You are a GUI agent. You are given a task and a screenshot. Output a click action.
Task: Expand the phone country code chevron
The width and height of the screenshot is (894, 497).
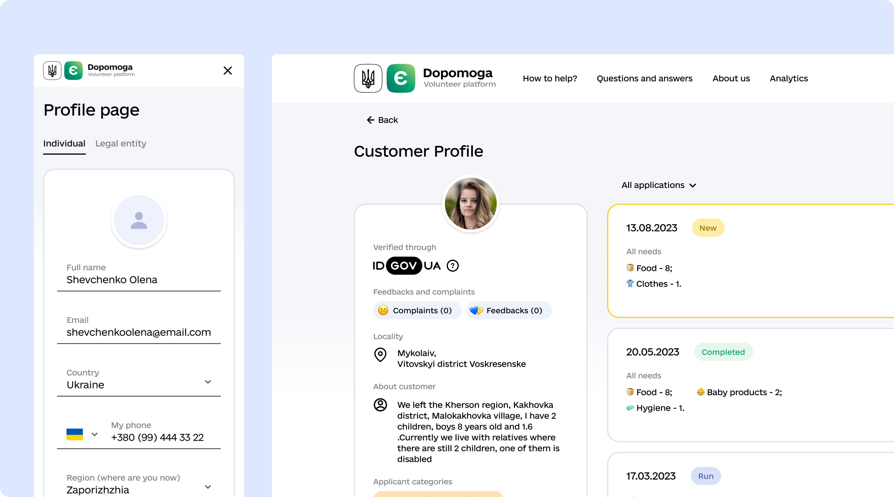(94, 434)
